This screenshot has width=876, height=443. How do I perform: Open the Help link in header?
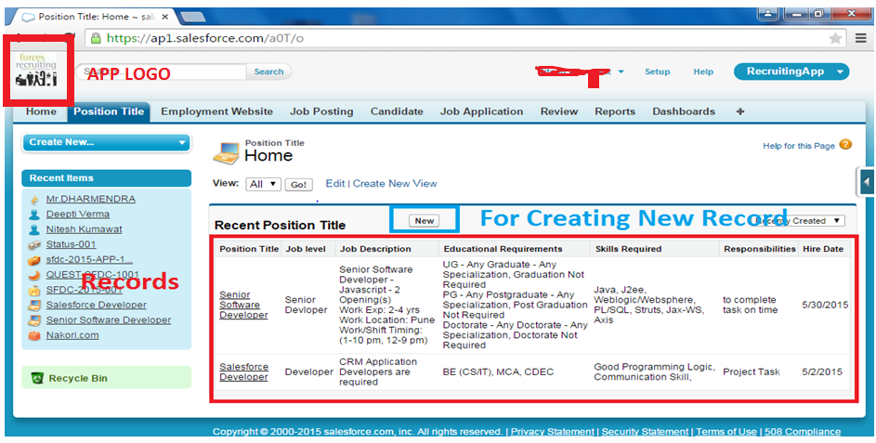pos(703,72)
